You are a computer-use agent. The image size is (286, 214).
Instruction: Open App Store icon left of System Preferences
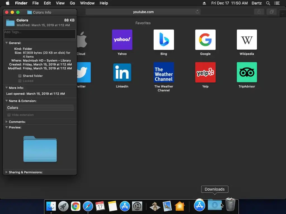point(125,206)
